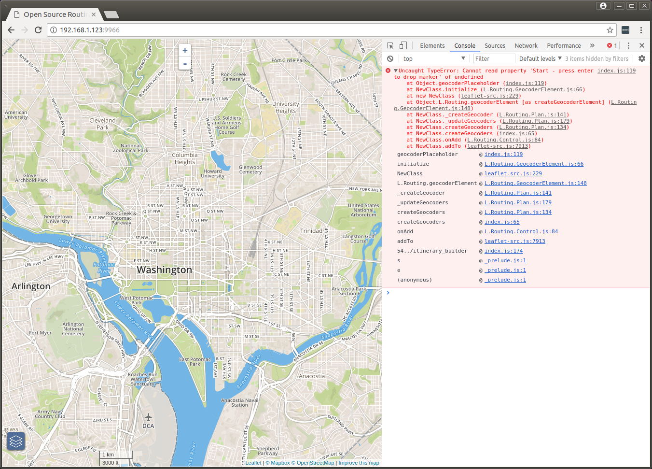
Task: Click the Filter input field
Action: [494, 58]
